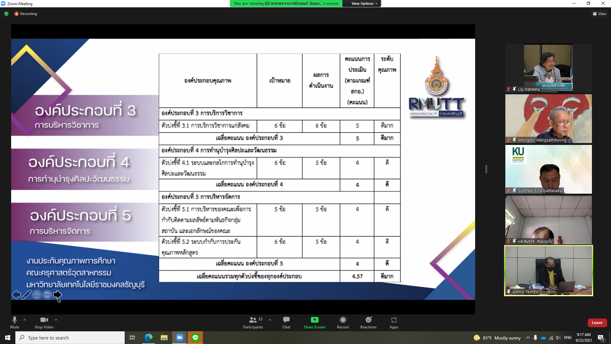Switch ENG input language

[x=568, y=338]
